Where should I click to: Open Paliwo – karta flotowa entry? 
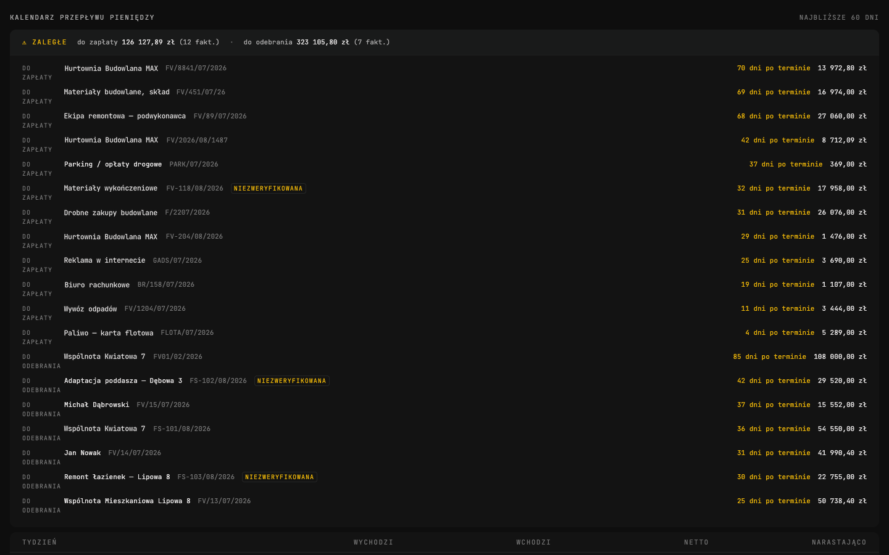109,333
